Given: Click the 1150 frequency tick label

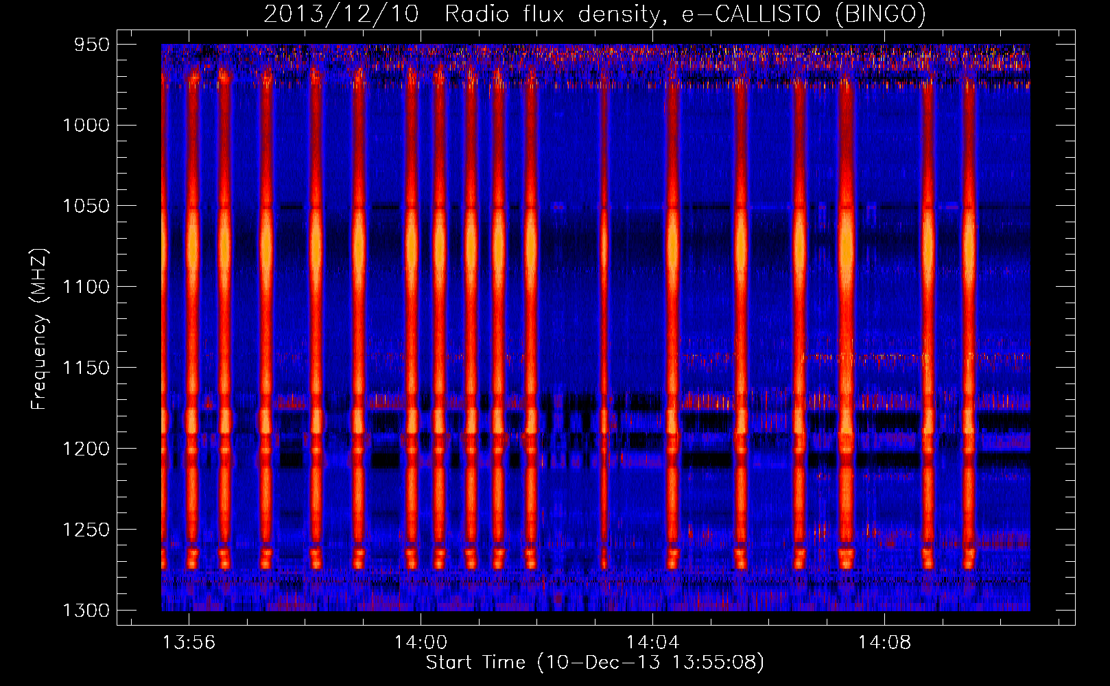Looking at the screenshot, I should [86, 368].
